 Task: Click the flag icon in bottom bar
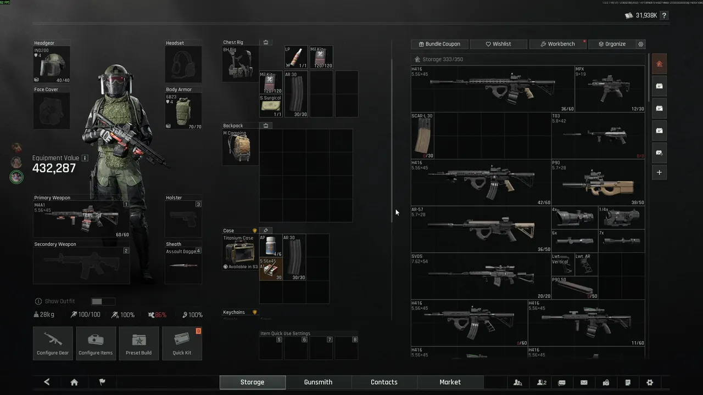pyautogui.click(x=102, y=382)
